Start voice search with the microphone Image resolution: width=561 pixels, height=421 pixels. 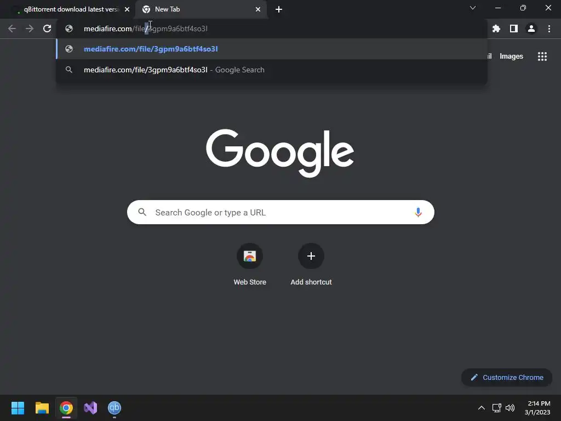tap(418, 212)
